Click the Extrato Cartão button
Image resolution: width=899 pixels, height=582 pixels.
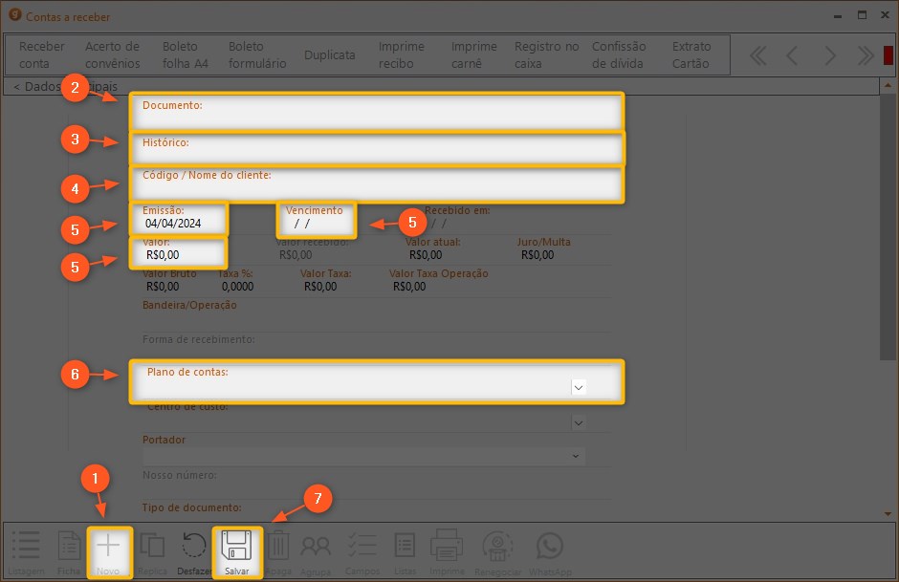691,55
